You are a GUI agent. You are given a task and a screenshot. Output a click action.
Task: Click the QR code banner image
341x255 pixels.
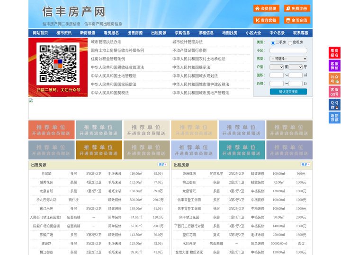pyautogui.click(x=58, y=67)
